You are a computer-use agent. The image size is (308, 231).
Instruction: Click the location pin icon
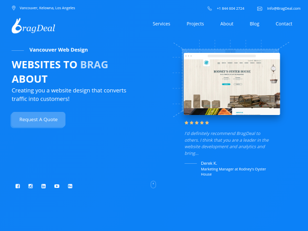point(13,8)
